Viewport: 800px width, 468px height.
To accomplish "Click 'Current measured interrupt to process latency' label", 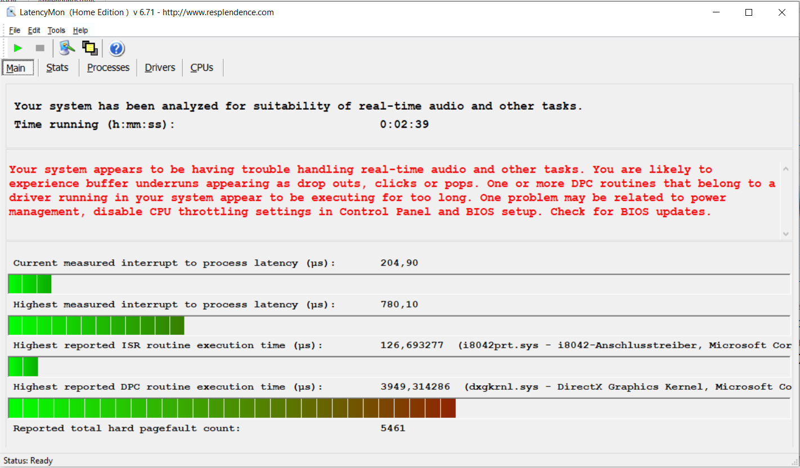I will [174, 263].
